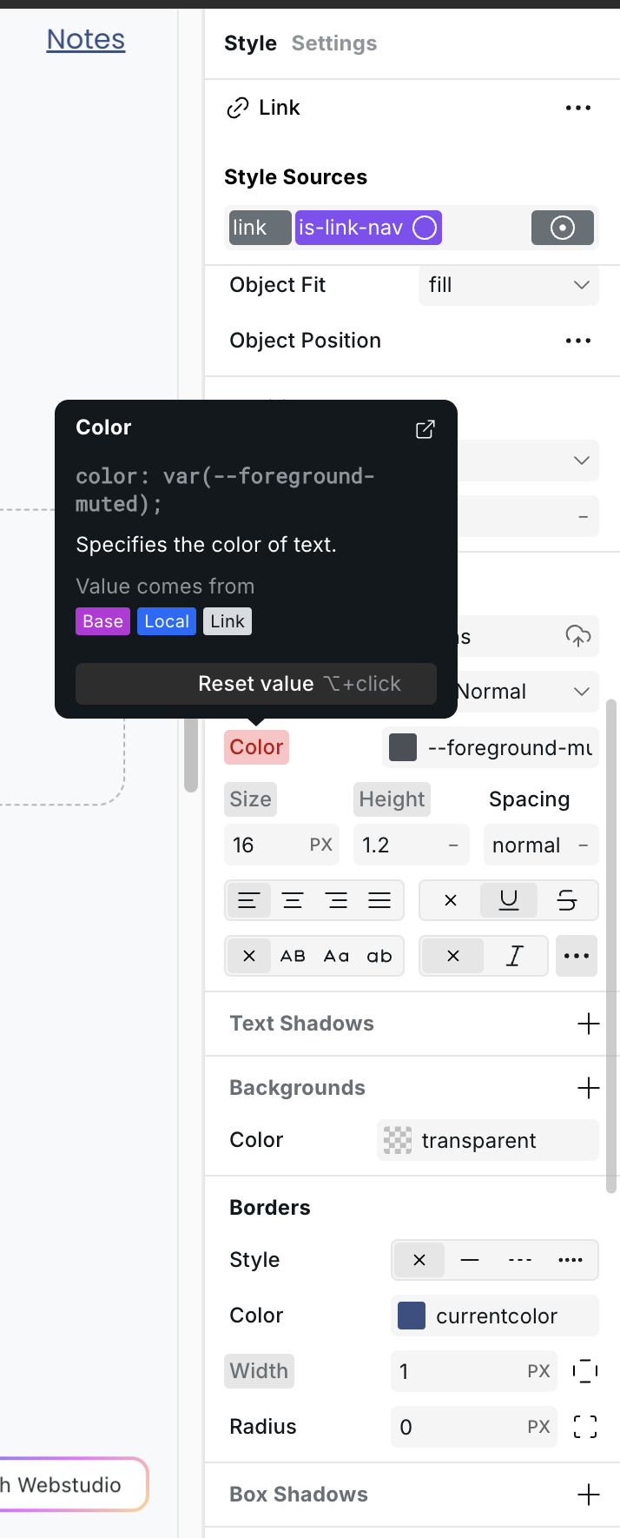Viewport: 620px width, 1538px height.
Task: Open Color documentation external link icon
Action: (425, 429)
